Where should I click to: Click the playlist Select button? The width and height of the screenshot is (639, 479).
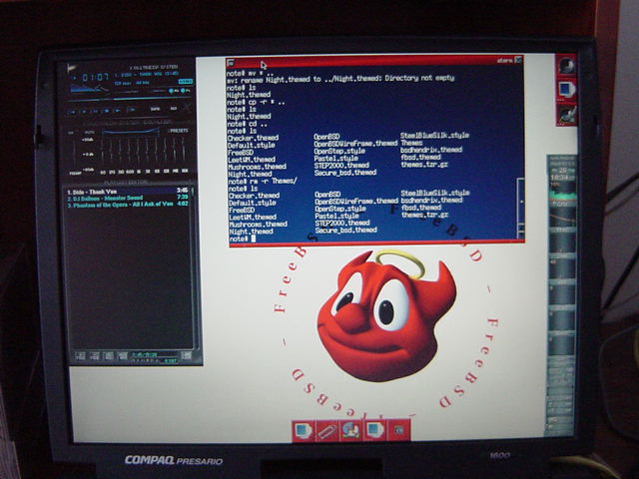click(x=109, y=355)
